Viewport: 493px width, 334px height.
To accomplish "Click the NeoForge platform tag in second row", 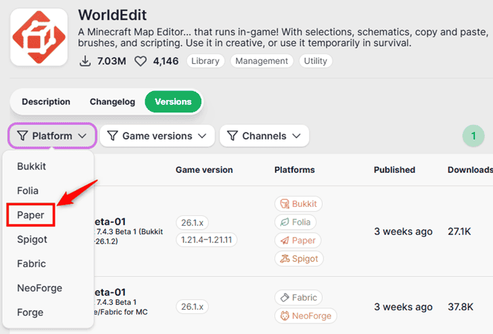I will [x=306, y=315].
